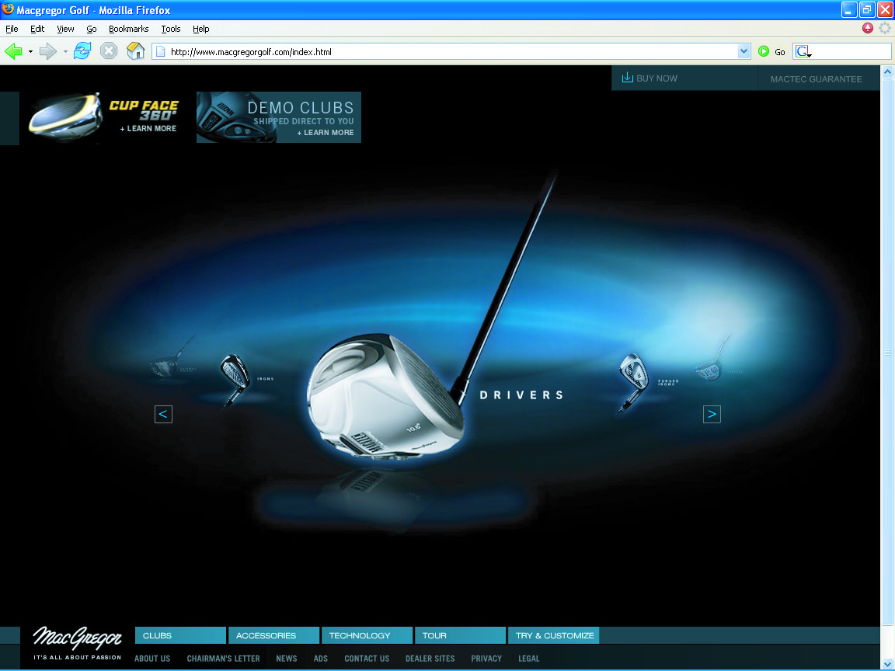
Task: Open the View menu
Action: click(65, 29)
